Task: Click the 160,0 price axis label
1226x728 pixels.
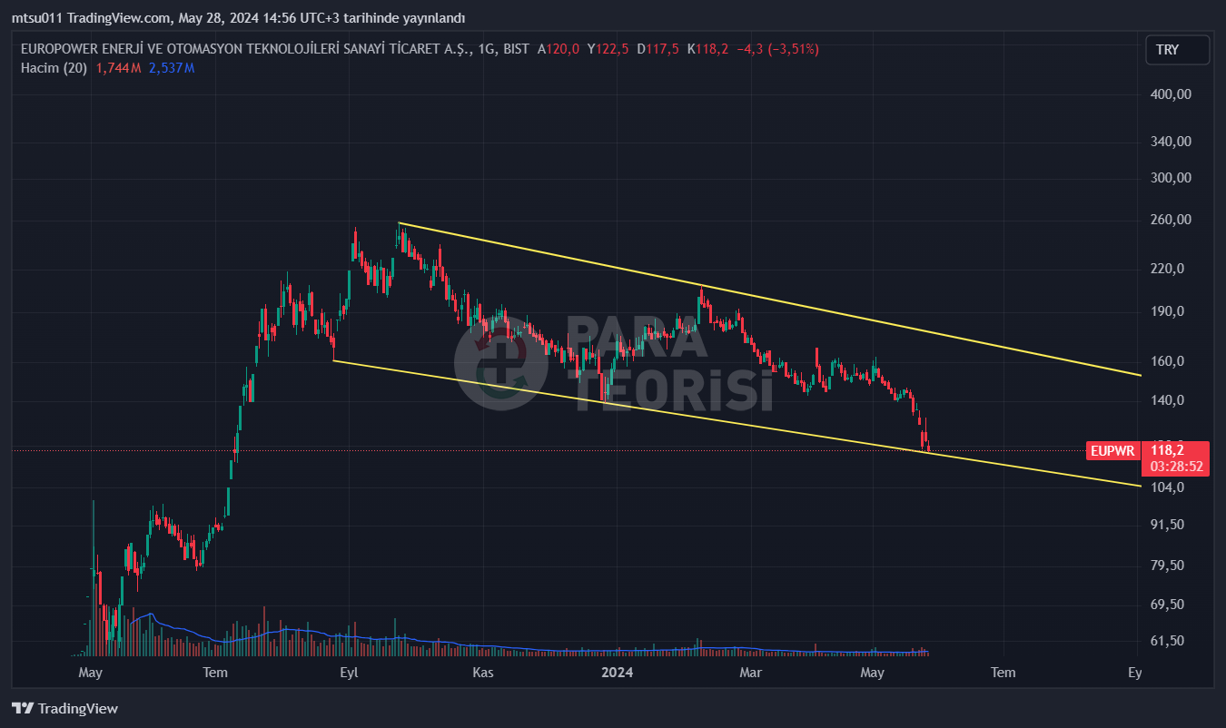Action: pyautogui.click(x=1167, y=361)
